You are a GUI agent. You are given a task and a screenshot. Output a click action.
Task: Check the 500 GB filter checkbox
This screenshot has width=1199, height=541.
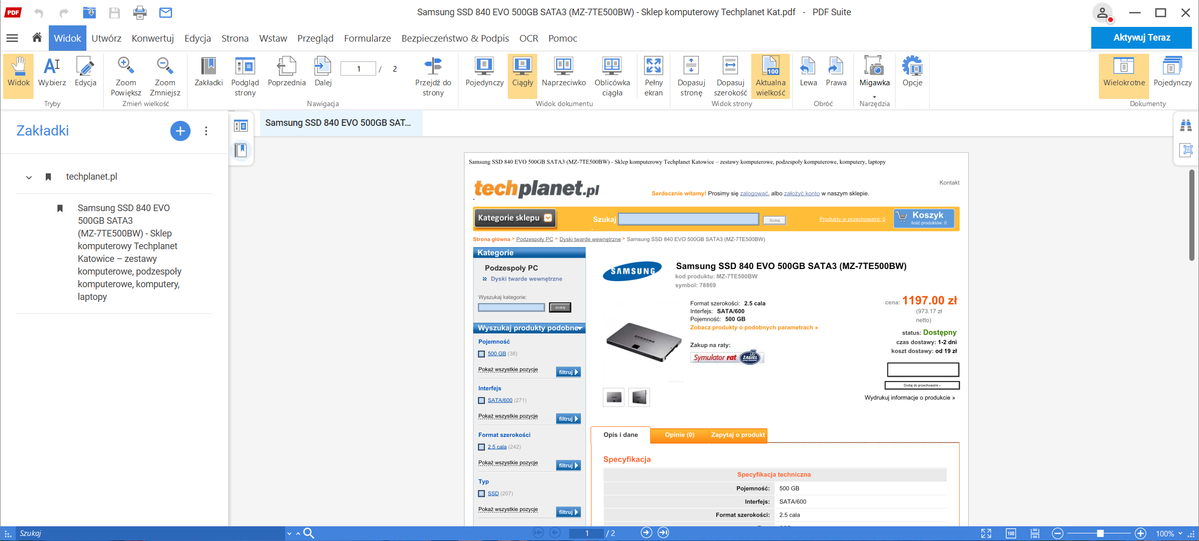coord(481,354)
